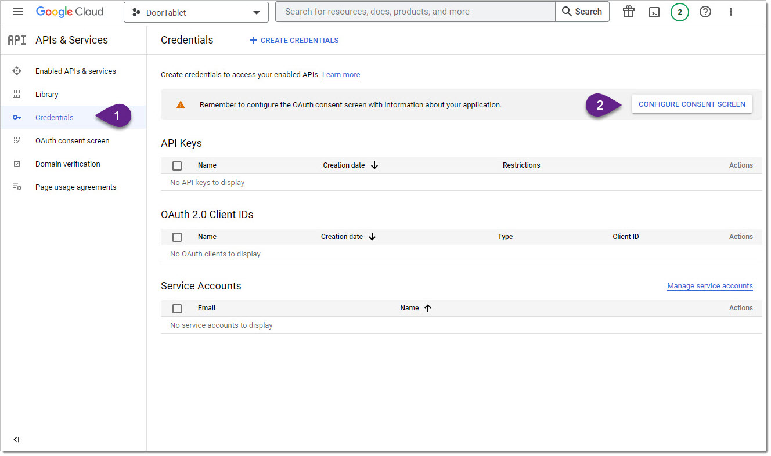Viewport: 771px width, 456px height.
Task: Focus the resource search input field
Action: (415, 12)
